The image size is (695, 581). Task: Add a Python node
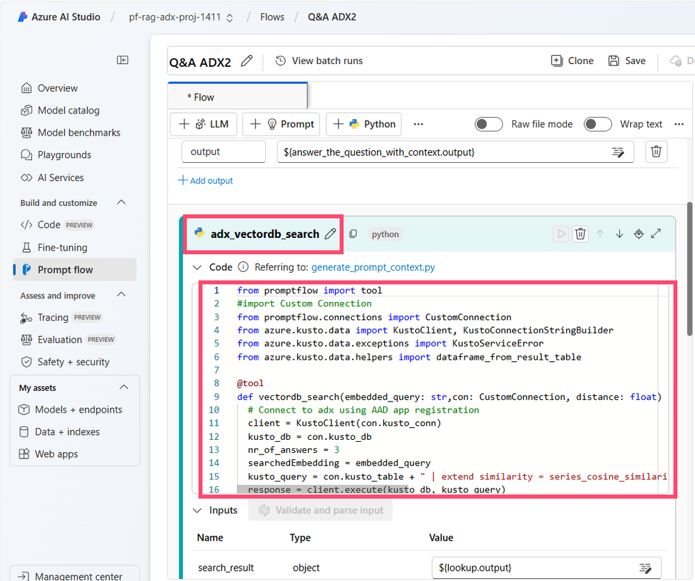(x=364, y=124)
